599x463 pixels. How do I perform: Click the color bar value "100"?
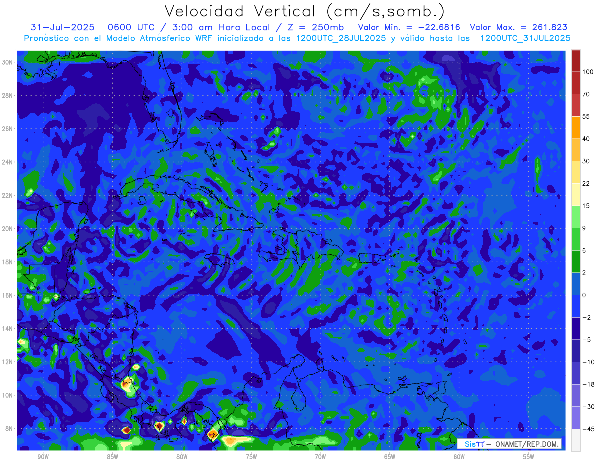pyautogui.click(x=588, y=72)
